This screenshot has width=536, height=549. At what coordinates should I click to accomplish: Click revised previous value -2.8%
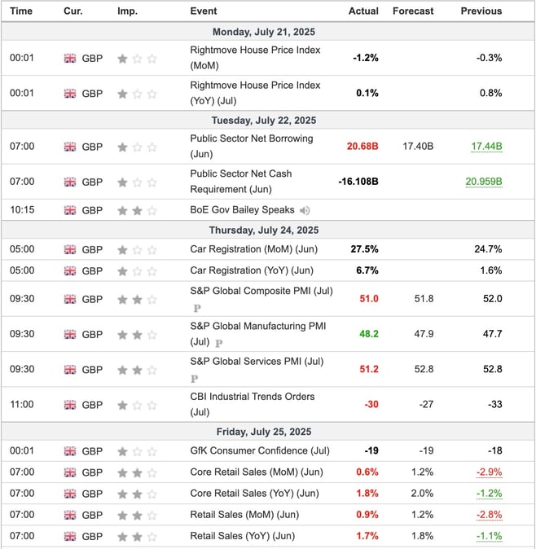pos(489,515)
